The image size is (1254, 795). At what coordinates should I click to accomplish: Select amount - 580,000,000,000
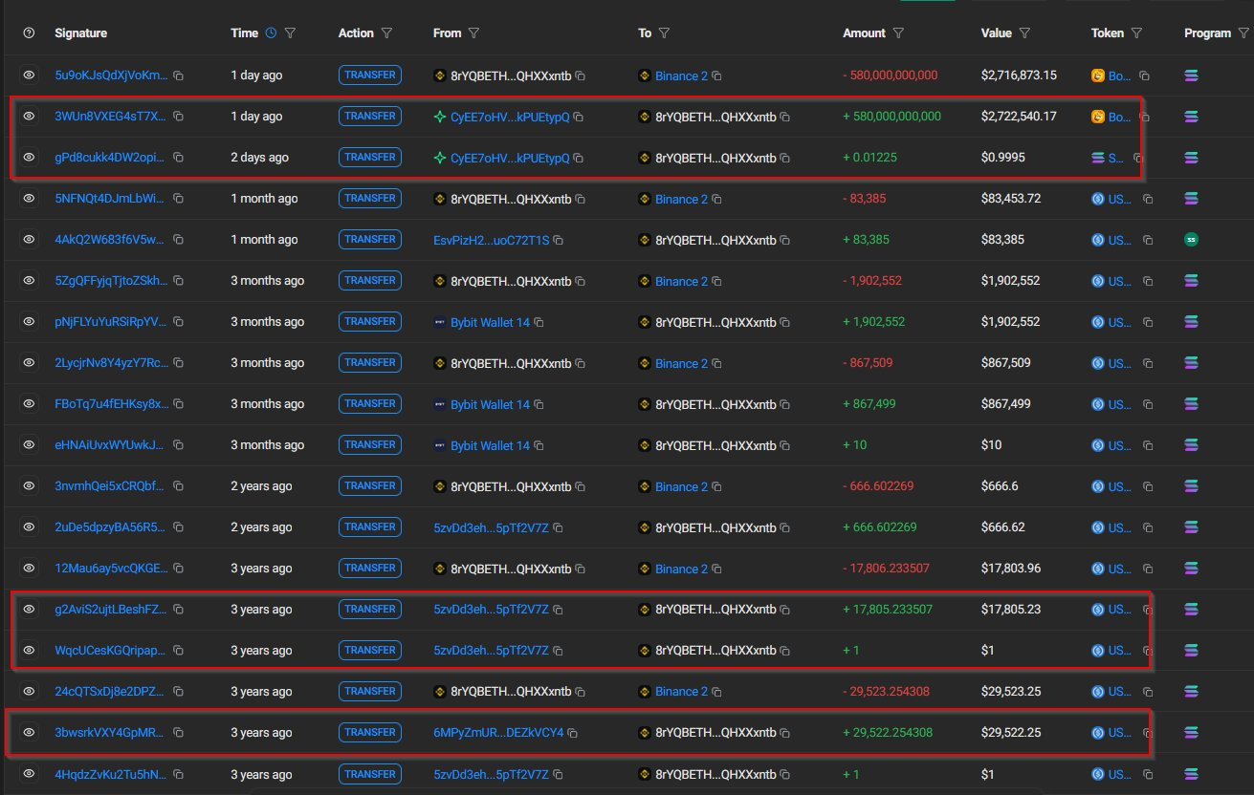pyautogui.click(x=890, y=75)
